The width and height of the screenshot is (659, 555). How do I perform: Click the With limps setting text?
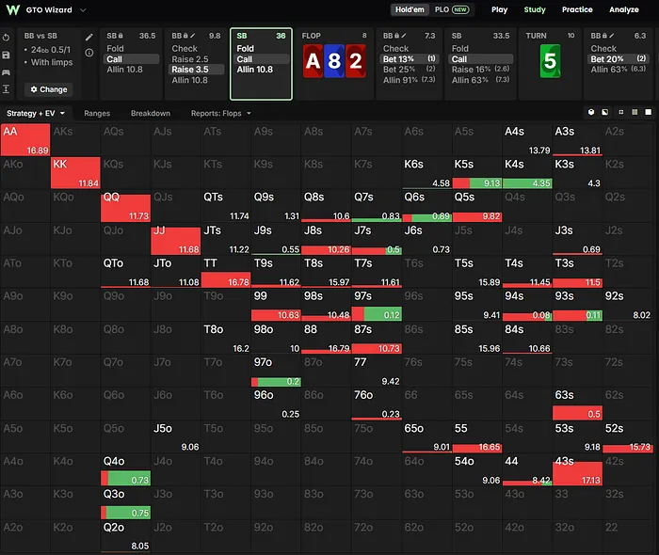coord(52,62)
